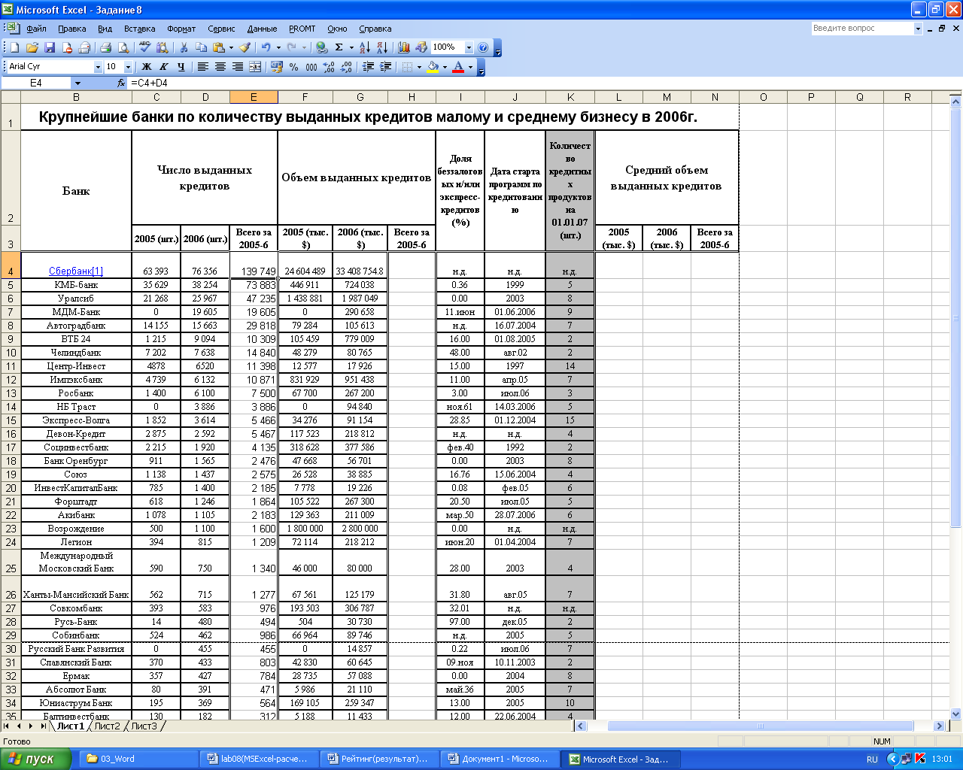This screenshot has width=963, height=770.
Task: Click in the formula bar =C4+D4
Action: [544, 83]
